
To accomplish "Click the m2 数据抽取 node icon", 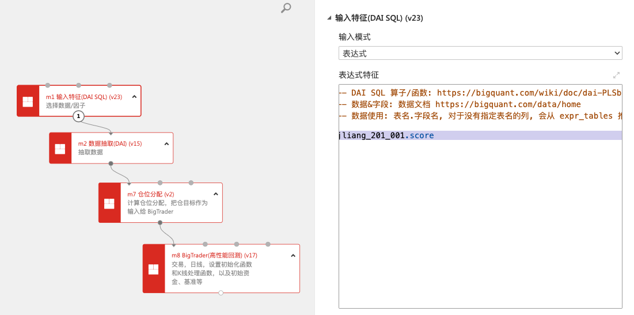I will coord(60,149).
